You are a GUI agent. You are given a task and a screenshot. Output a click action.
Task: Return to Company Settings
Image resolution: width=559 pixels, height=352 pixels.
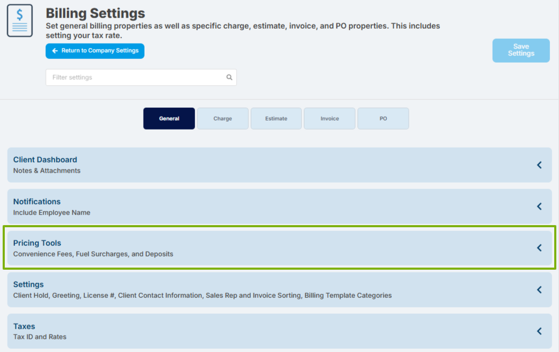[x=95, y=51]
